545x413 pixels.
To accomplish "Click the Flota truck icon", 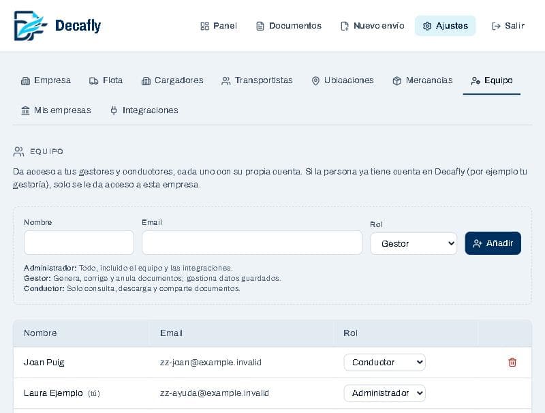I will pyautogui.click(x=94, y=81).
